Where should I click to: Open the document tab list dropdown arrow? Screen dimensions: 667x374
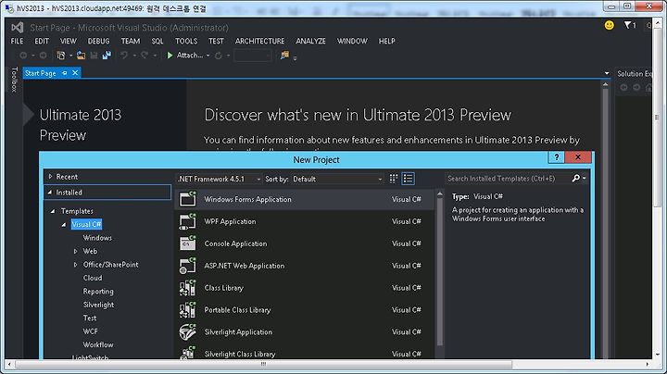click(x=607, y=73)
